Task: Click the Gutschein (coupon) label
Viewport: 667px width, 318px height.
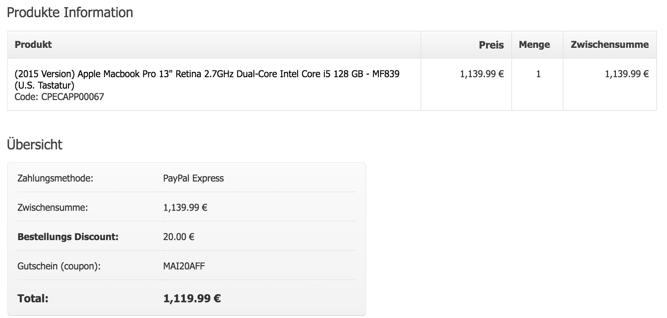Action: point(59,266)
